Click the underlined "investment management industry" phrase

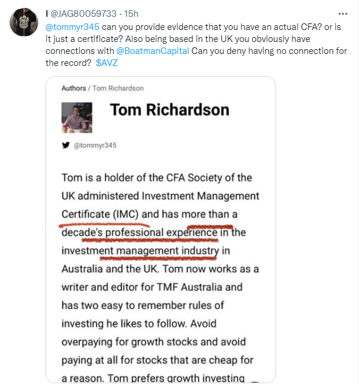tap(141, 250)
